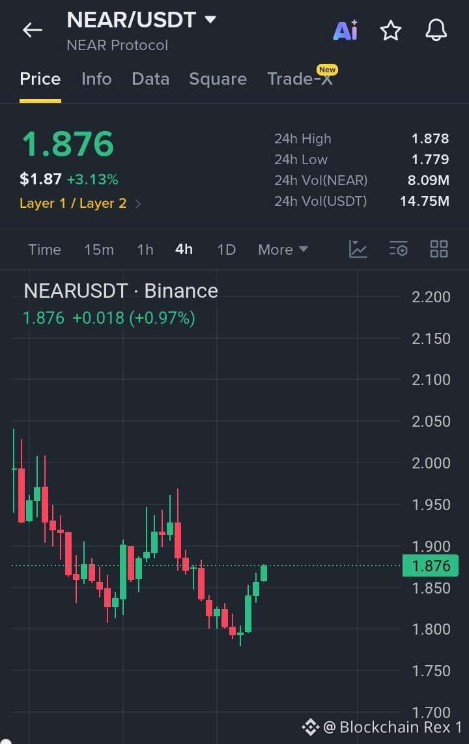This screenshot has height=744, width=469.
Task: Tap the 24h Vol(USDT) value 14.75M
Action: pos(425,201)
